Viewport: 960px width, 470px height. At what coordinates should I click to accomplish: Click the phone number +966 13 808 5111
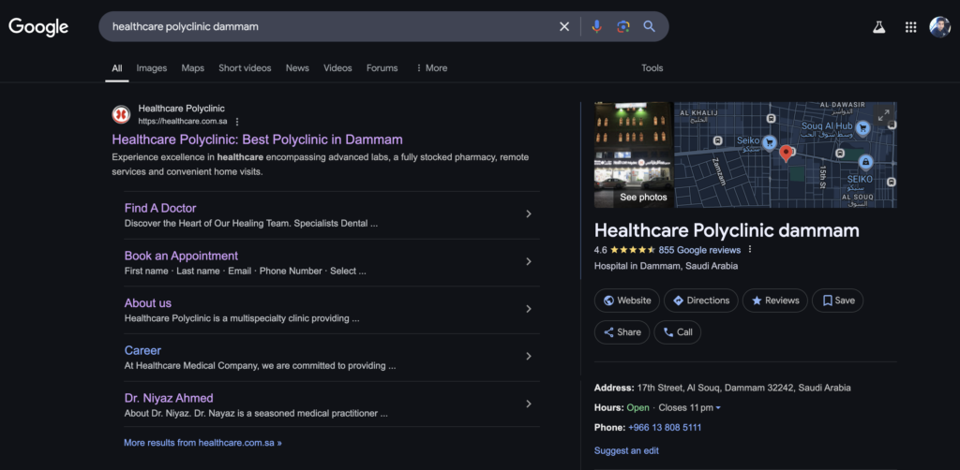665,428
